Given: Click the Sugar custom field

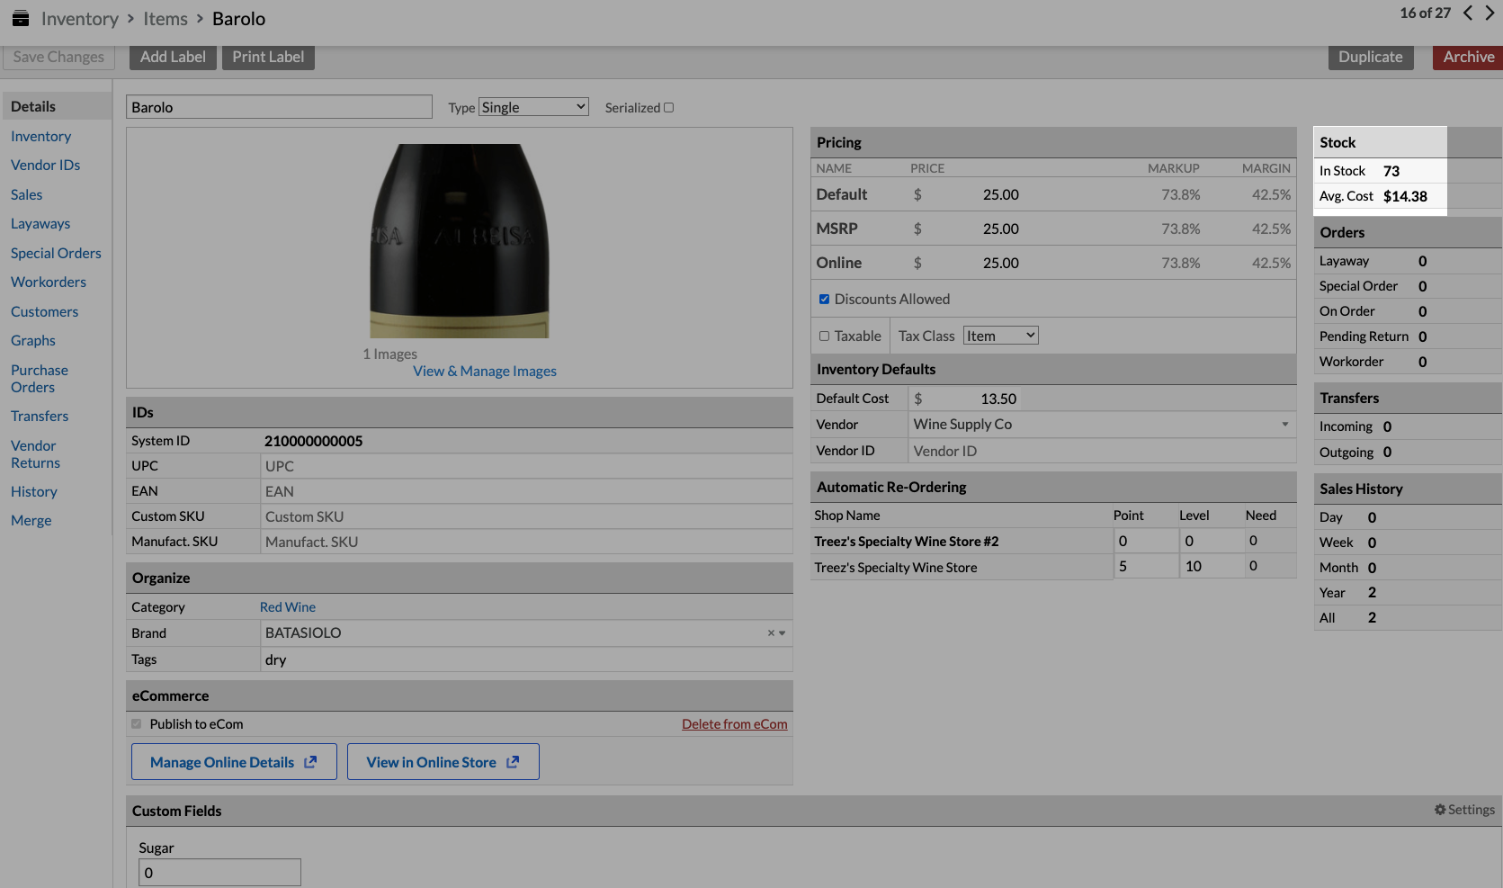Looking at the screenshot, I should (x=219, y=873).
